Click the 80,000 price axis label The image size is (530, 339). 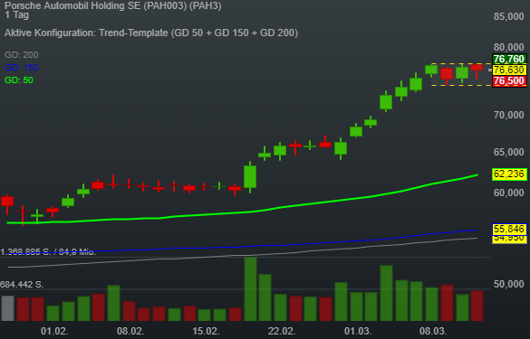click(x=508, y=47)
